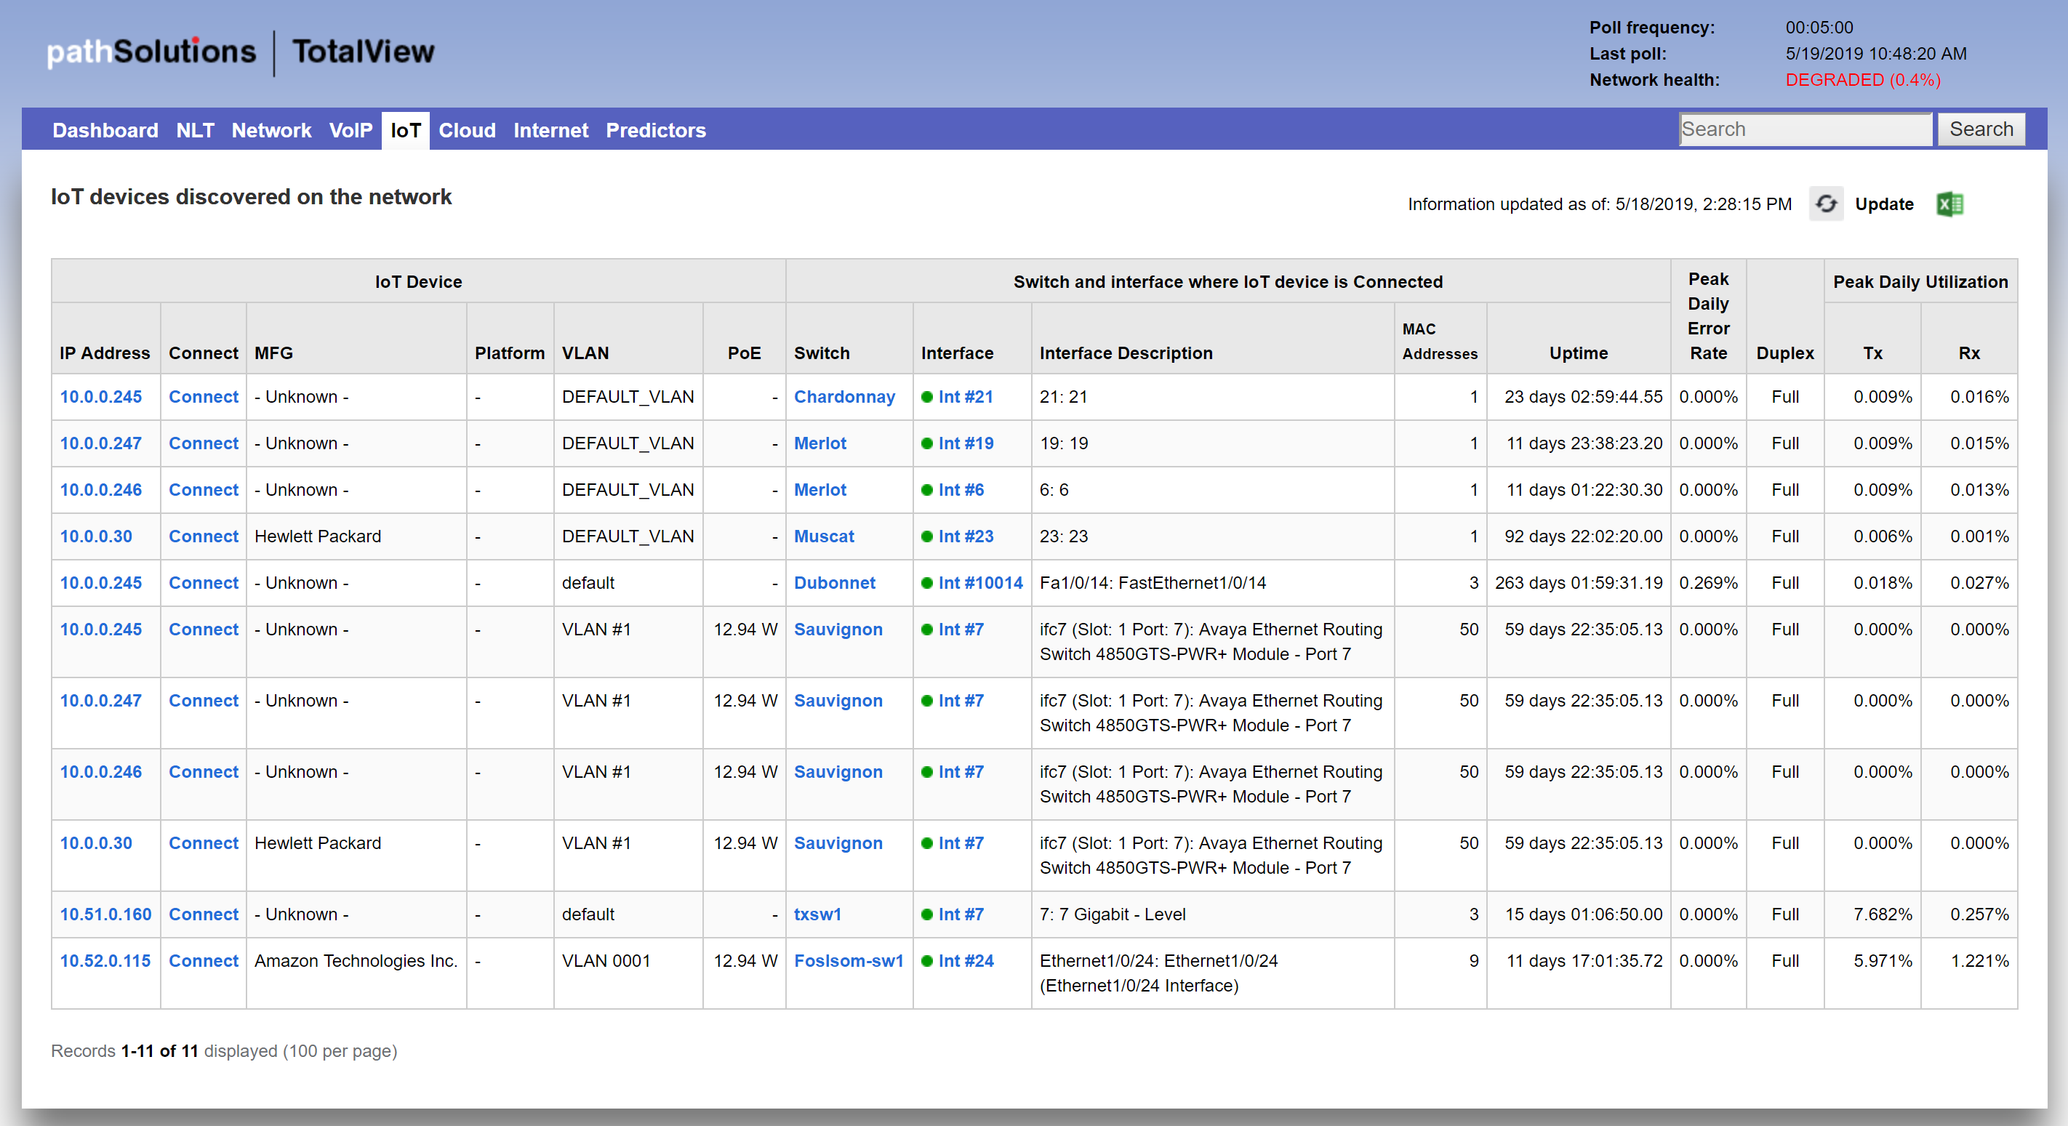
Task: Switch to the VoIP tab
Action: pos(350,130)
